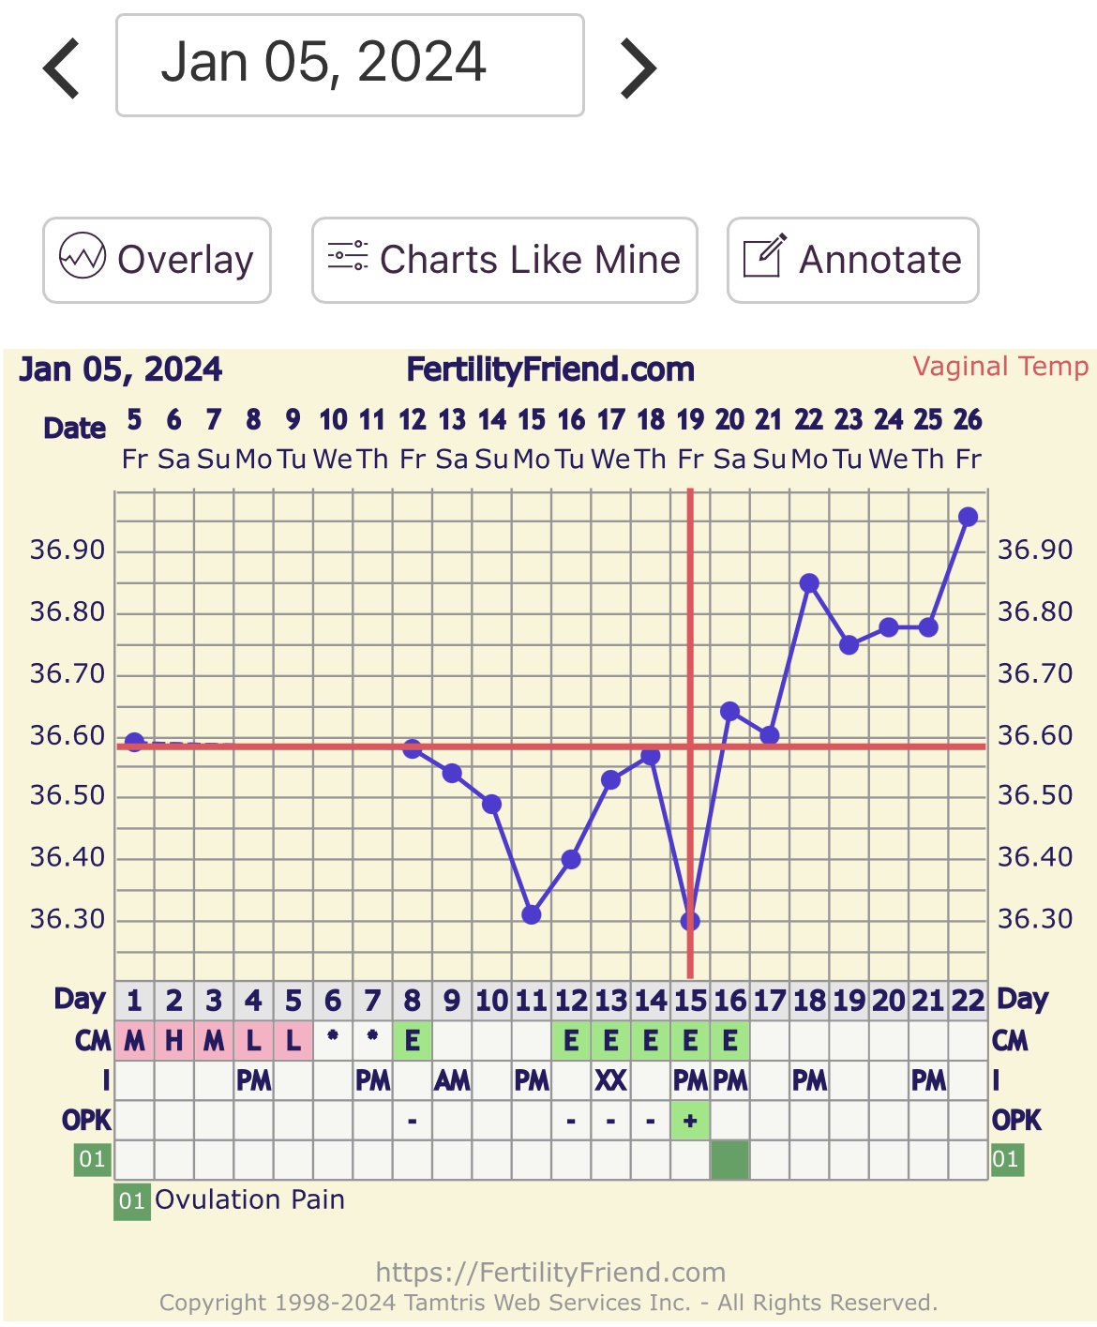The image size is (1097, 1327).
Task: Click the CM cell marked H on day 2
Action: pyautogui.click(x=174, y=1041)
